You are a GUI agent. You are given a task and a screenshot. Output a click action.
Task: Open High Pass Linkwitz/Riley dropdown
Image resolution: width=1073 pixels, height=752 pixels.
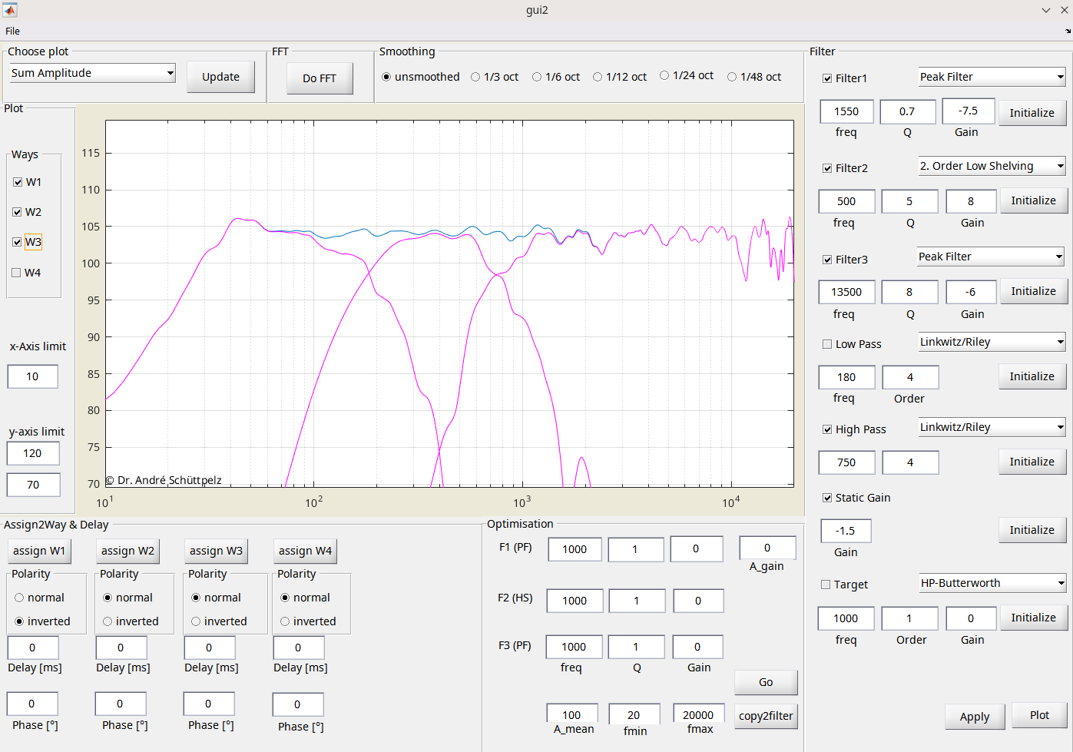click(x=992, y=427)
